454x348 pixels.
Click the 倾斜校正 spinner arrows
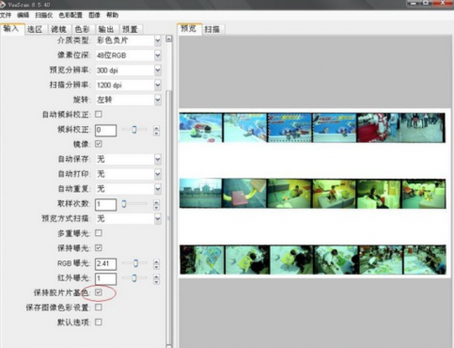[156, 131]
